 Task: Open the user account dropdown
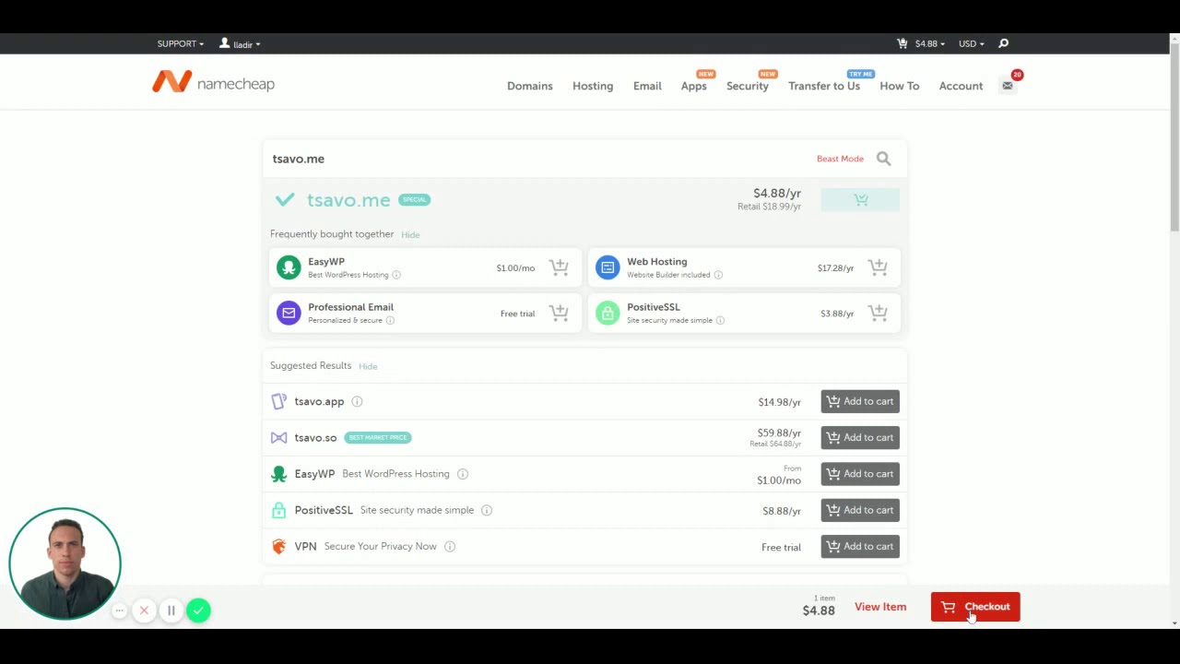(x=240, y=43)
